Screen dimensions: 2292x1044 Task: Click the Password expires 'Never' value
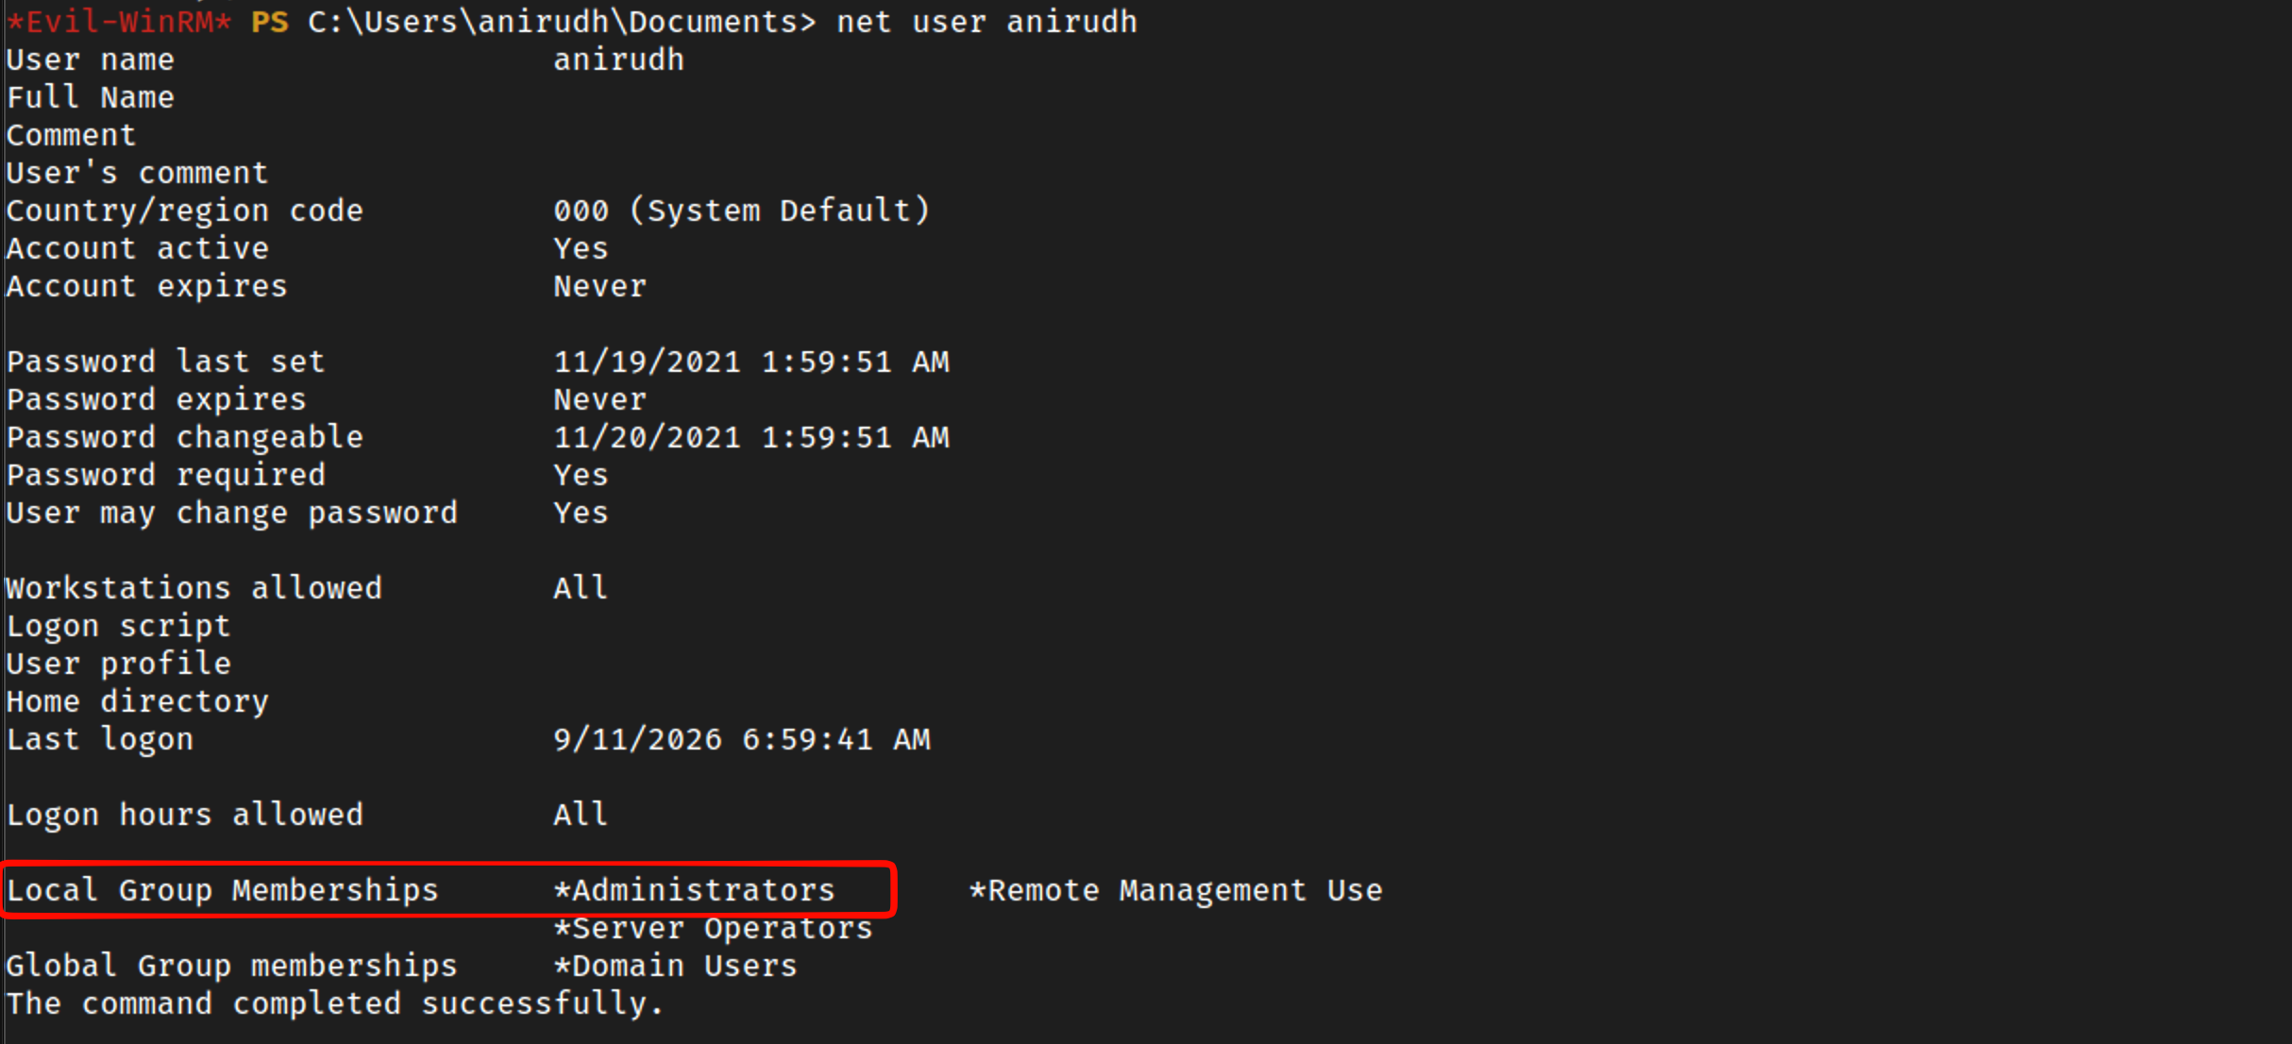(x=599, y=399)
